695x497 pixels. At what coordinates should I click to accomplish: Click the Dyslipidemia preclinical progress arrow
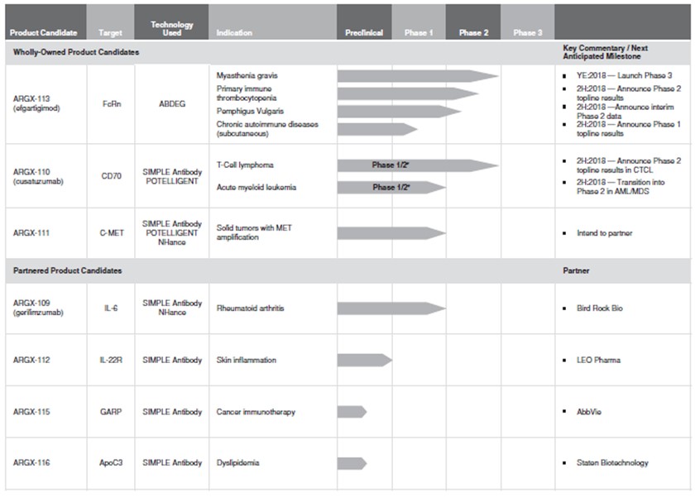point(352,463)
